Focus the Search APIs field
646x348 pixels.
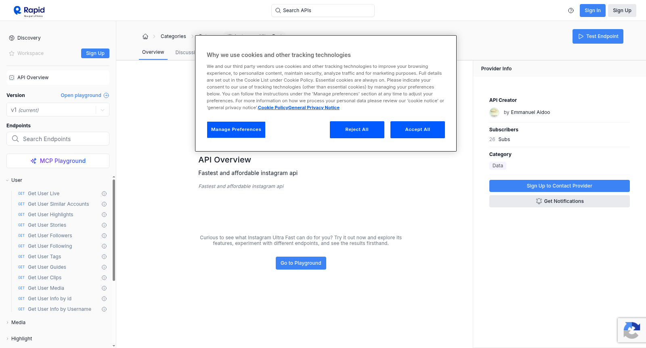(x=323, y=11)
